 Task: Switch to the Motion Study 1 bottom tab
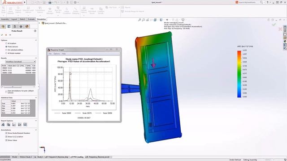(x=26, y=157)
